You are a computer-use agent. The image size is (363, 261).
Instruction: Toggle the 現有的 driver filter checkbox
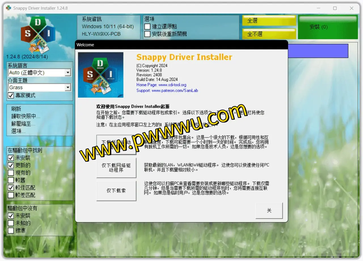(x=11, y=173)
